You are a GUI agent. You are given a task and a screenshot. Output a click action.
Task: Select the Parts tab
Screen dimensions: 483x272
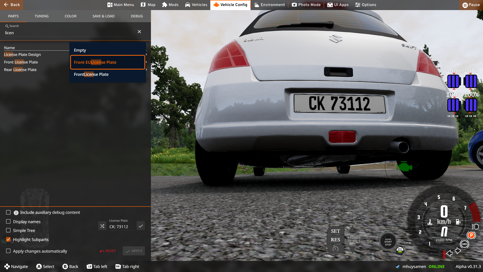coord(13,16)
